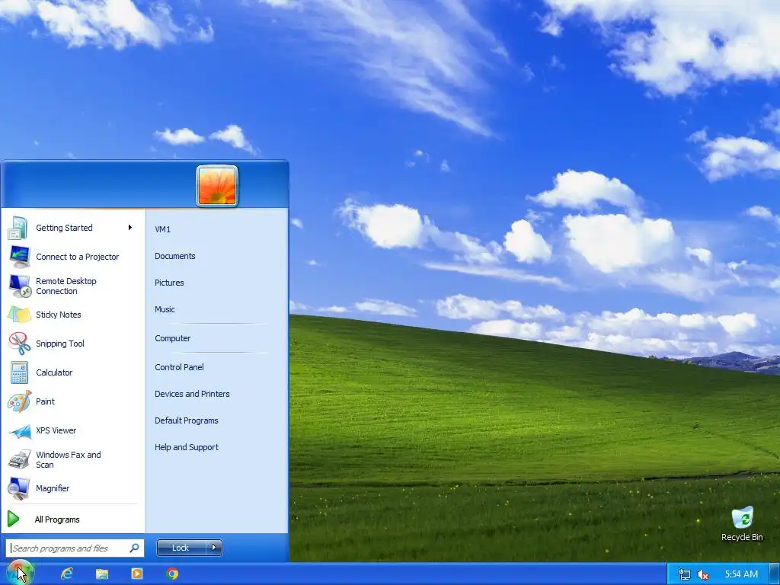This screenshot has width=780, height=585.
Task: Click the 5:54 AM taskbar clock
Action: [x=741, y=574]
